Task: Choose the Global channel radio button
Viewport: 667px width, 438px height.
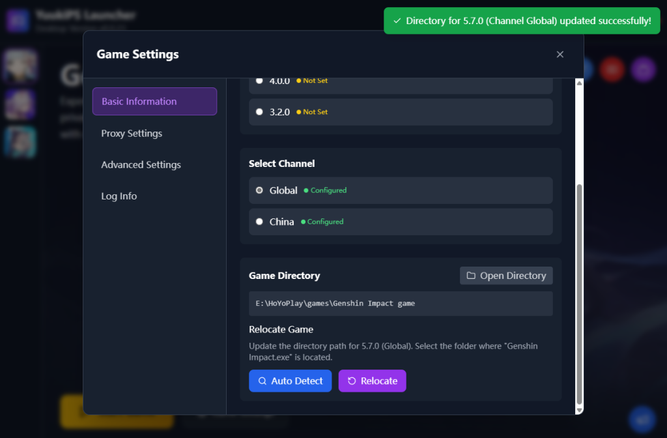Action: point(259,190)
